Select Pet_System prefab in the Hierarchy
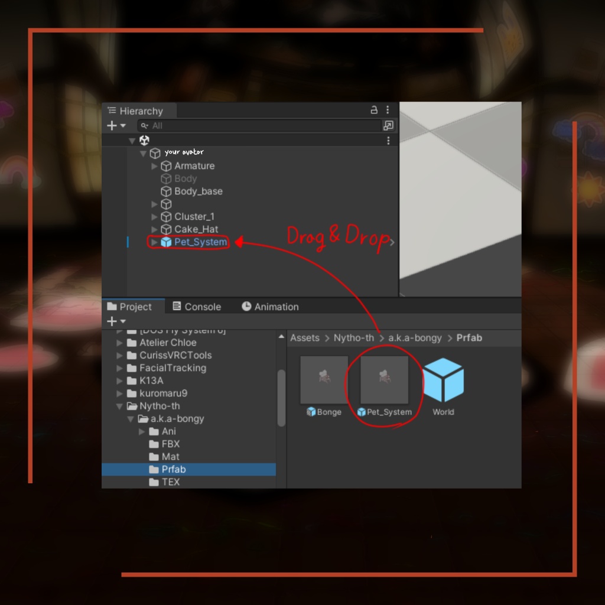 (201, 242)
